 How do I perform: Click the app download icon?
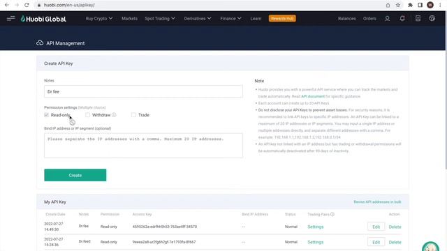coord(418,19)
